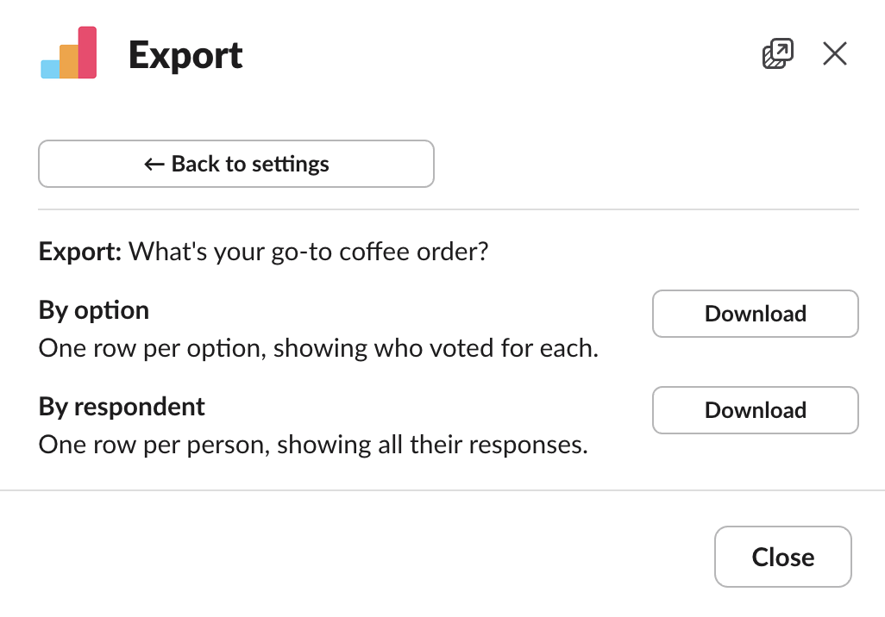This screenshot has width=885, height=617.
Task: Click the orange middle bar in logo
Action: (x=69, y=61)
